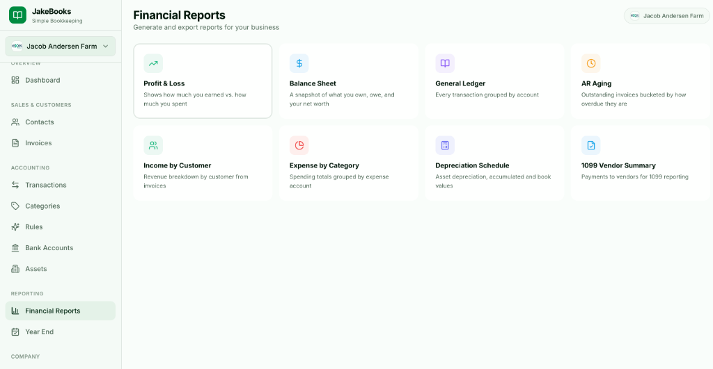The height and width of the screenshot is (369, 713).
Task: Click the Transactions arrows icon in sidebar
Action: tap(15, 185)
